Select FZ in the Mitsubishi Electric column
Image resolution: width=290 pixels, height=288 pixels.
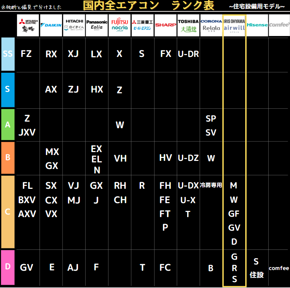26,54
